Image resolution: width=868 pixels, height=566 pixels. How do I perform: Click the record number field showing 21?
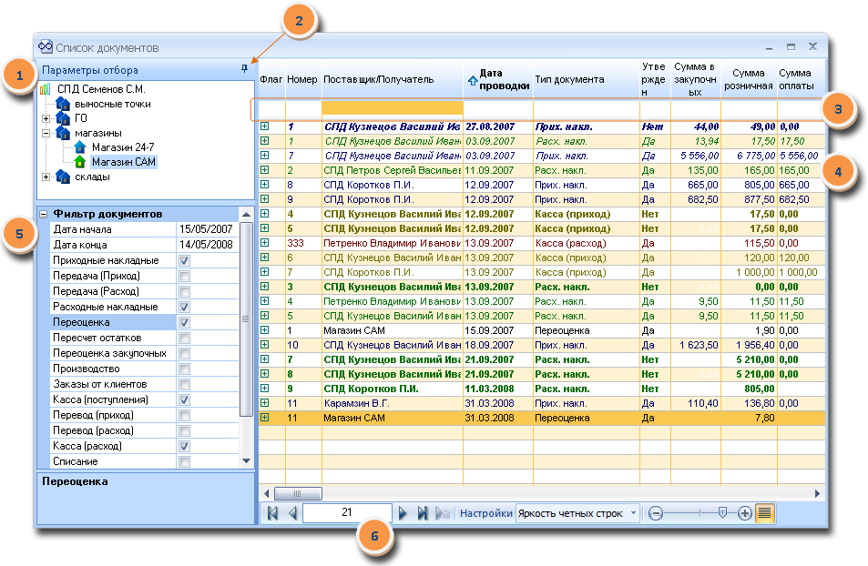click(347, 512)
